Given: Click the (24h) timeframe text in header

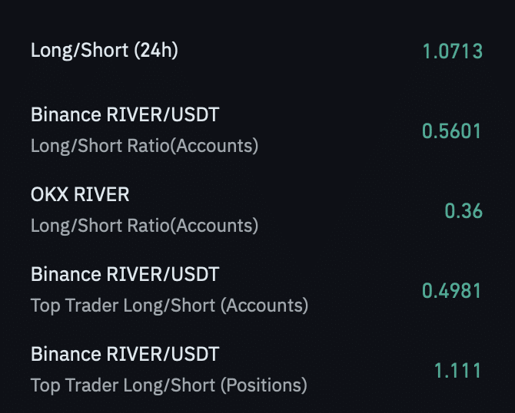Looking at the screenshot, I should 156,51.
